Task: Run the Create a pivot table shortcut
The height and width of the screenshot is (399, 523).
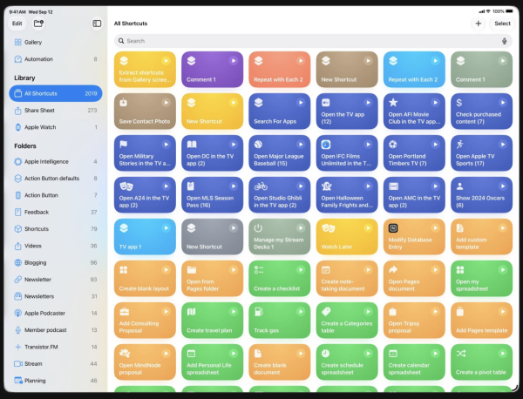Action: 503,354
